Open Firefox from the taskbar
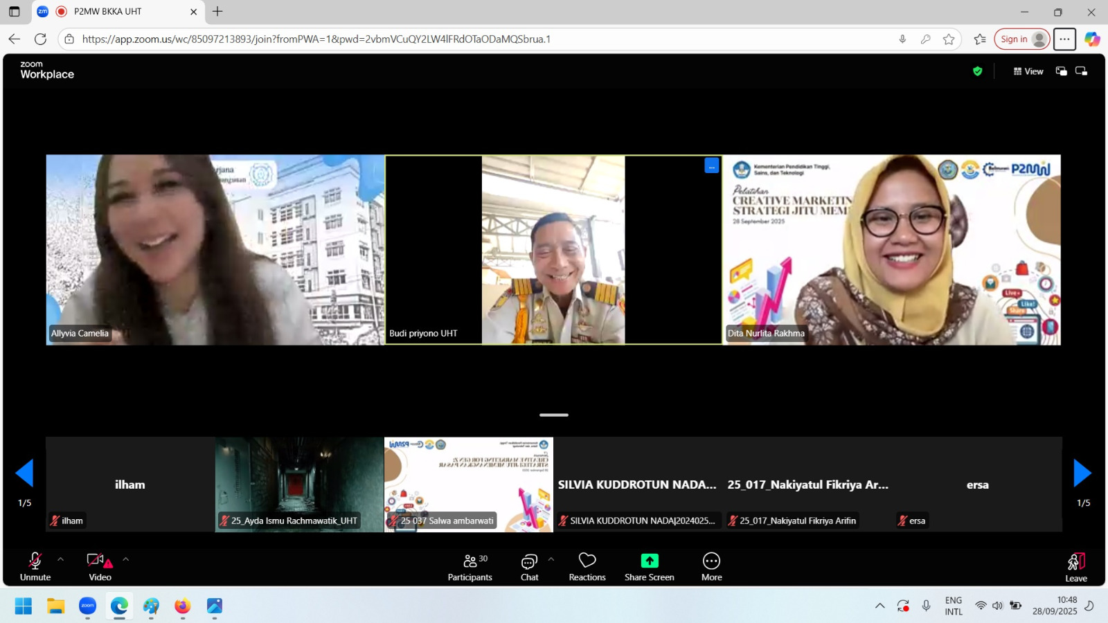 coord(182,606)
